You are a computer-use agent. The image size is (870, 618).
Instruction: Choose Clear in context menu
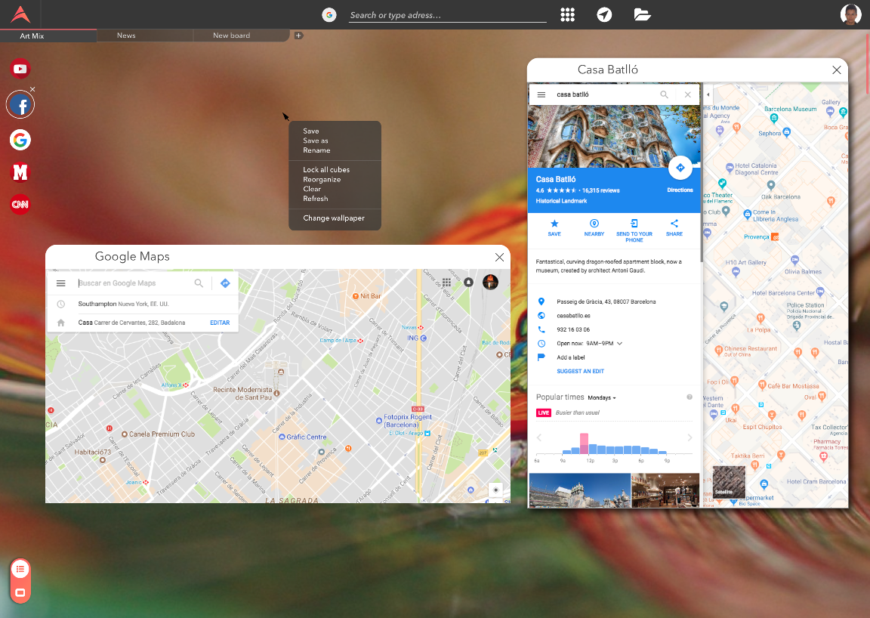(x=312, y=189)
